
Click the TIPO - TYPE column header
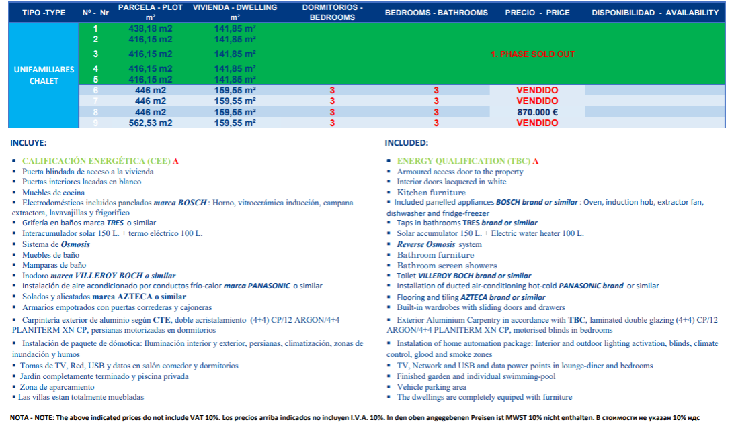pyautogui.click(x=44, y=13)
